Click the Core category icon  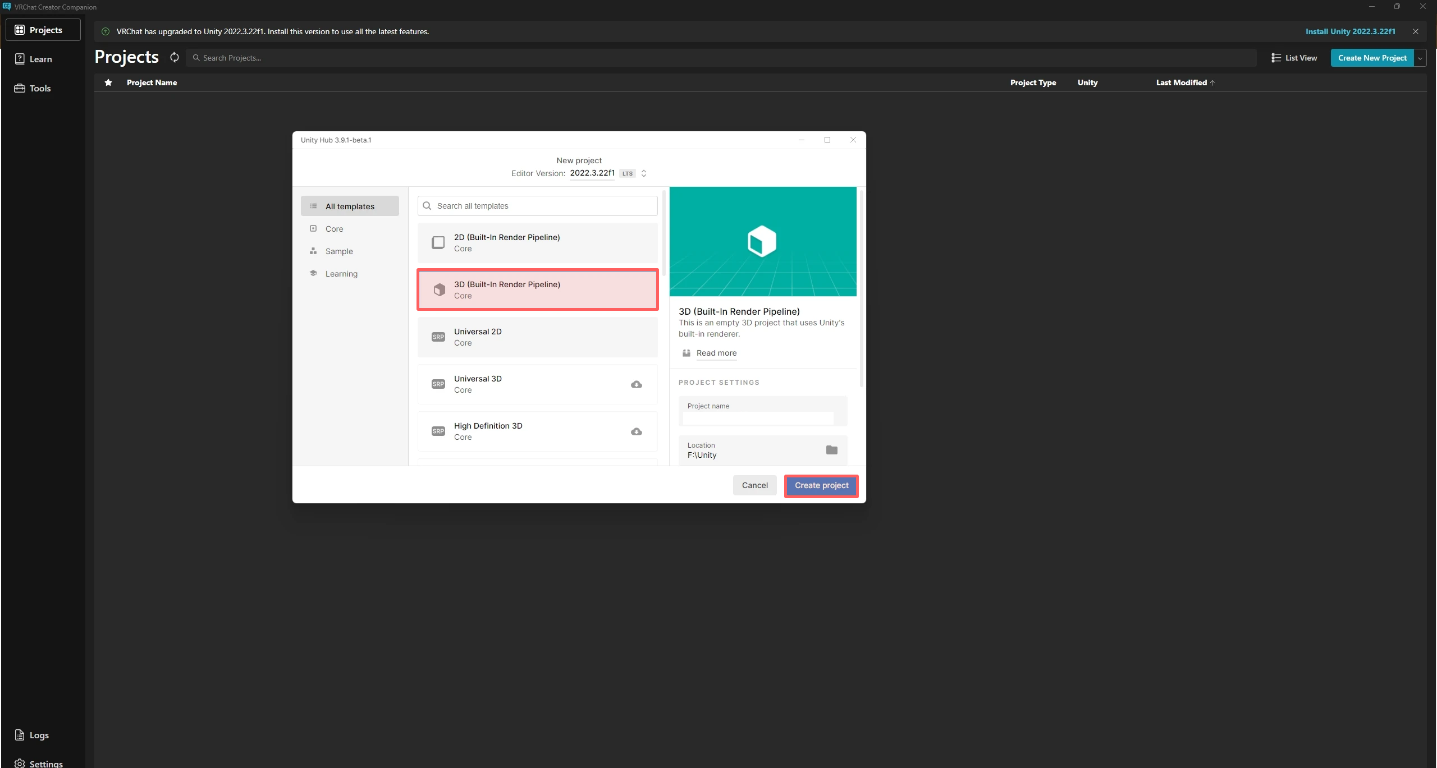313,228
